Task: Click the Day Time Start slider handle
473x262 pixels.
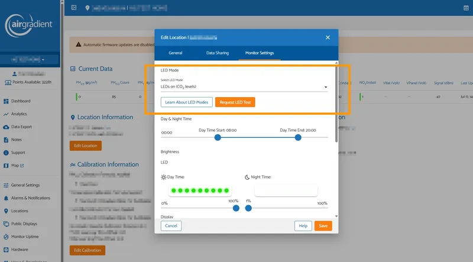Action: [218, 138]
